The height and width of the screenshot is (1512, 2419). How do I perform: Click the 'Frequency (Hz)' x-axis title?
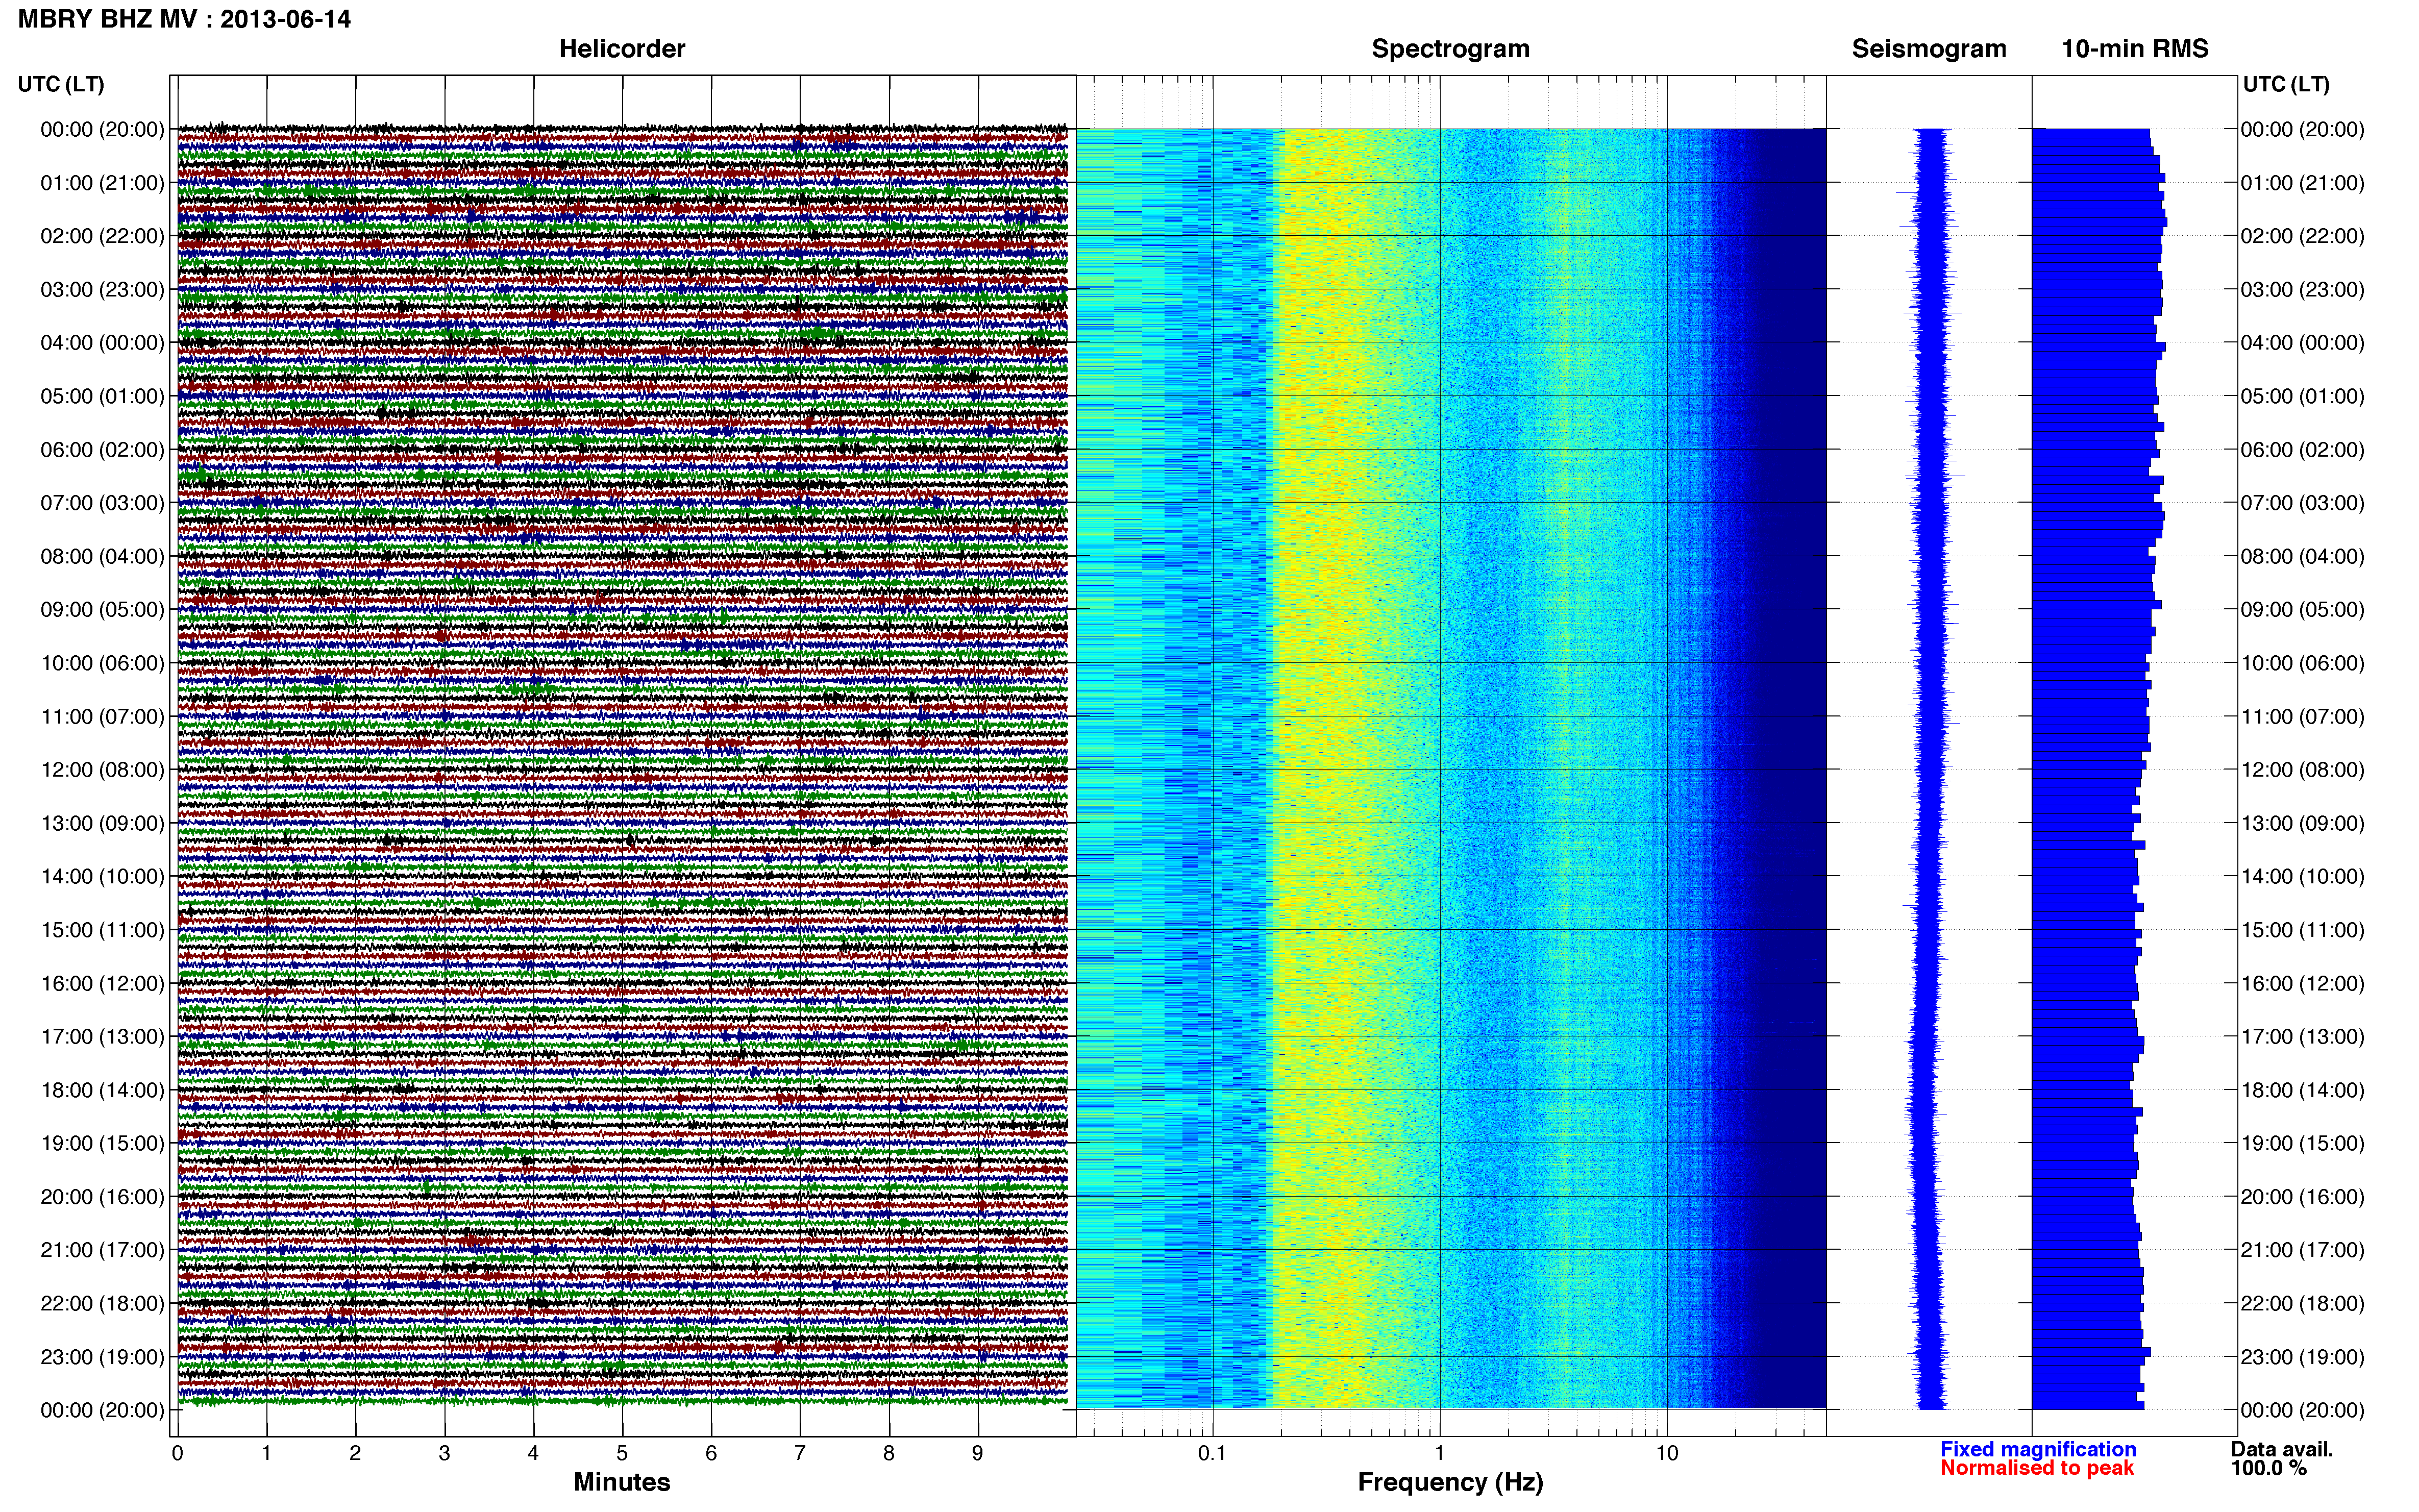(x=1450, y=1482)
